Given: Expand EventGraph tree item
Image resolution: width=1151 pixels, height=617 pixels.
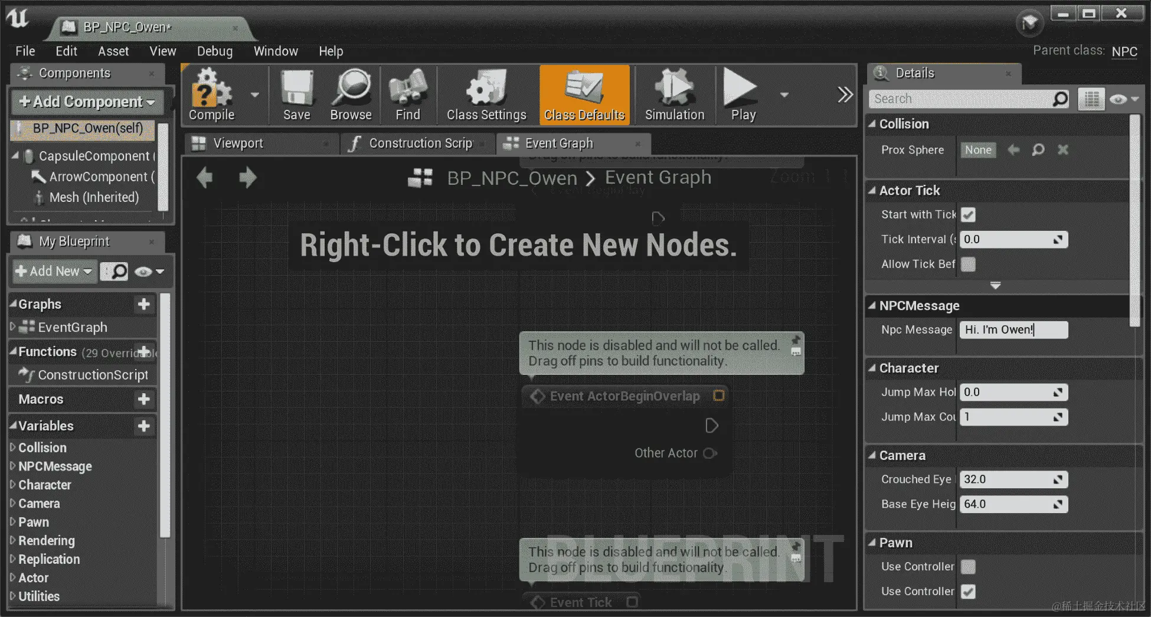Looking at the screenshot, I should coord(13,327).
